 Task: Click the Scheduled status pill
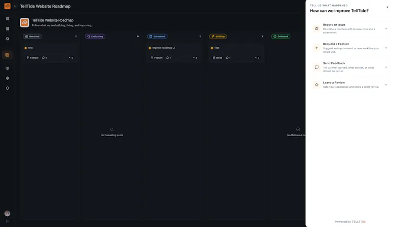(157, 37)
